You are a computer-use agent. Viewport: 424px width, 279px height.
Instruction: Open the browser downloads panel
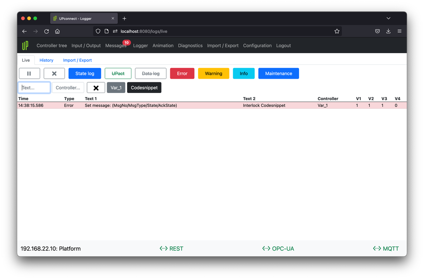388,31
